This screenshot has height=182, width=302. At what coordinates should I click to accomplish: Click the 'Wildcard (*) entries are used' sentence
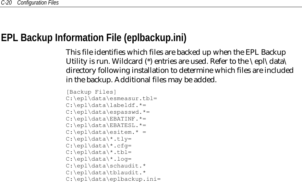coord(160,61)
